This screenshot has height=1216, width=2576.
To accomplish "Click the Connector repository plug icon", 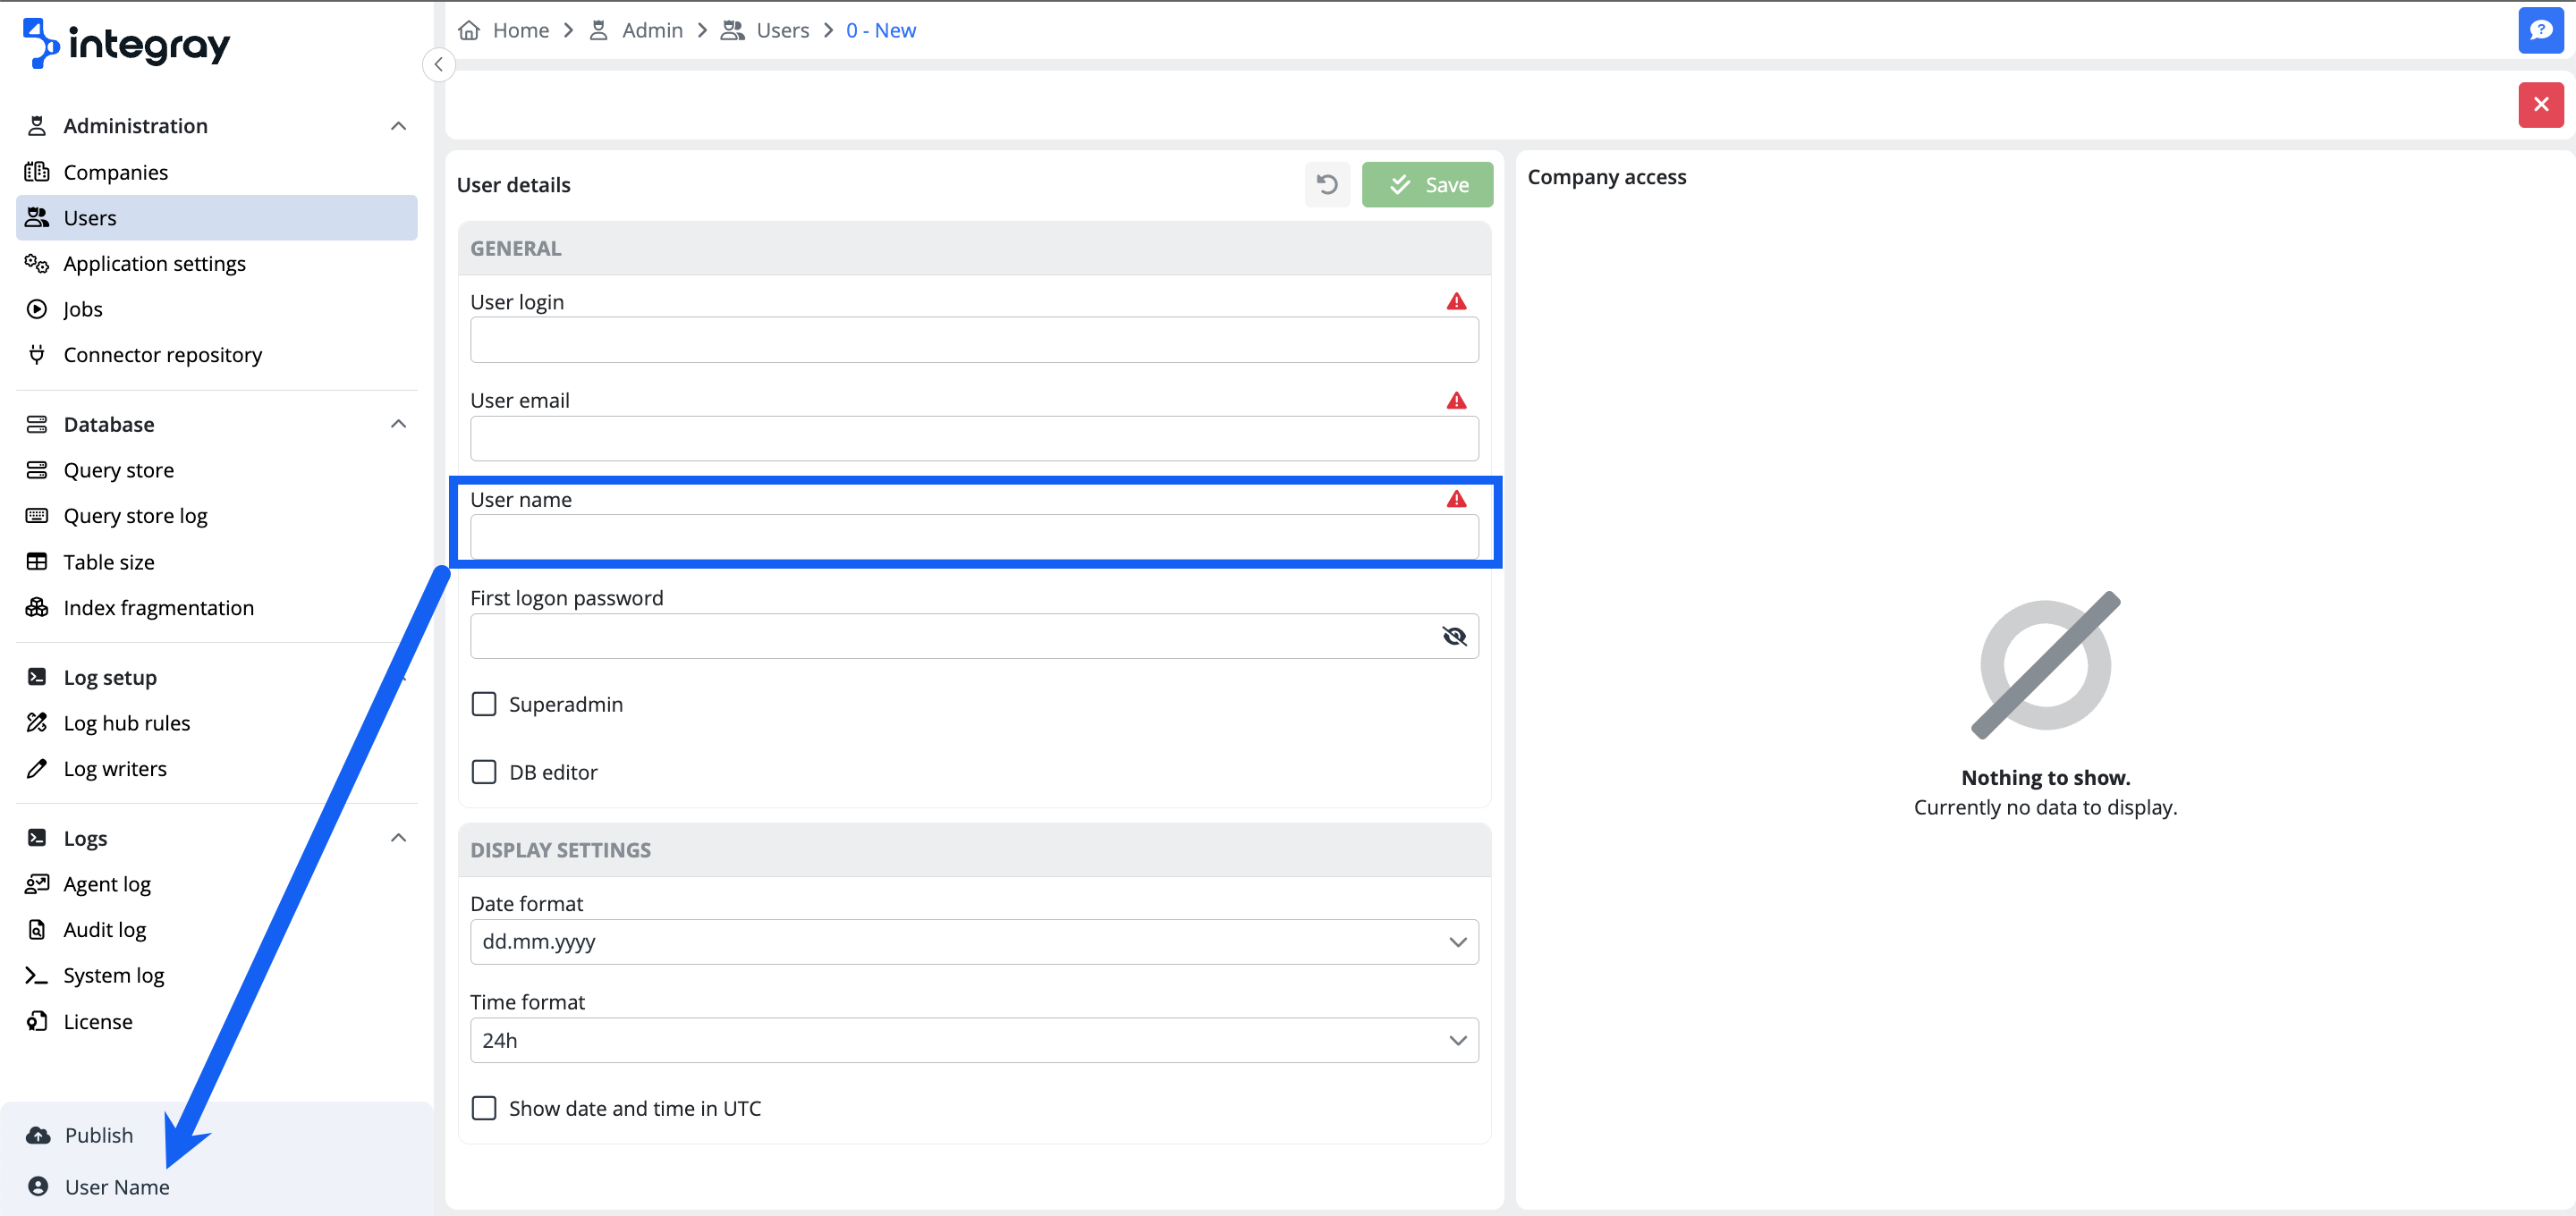I will pos(37,354).
